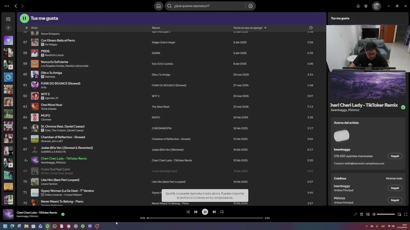Open the notifications bell
Screen dimensions: 410x230
point(358,6)
